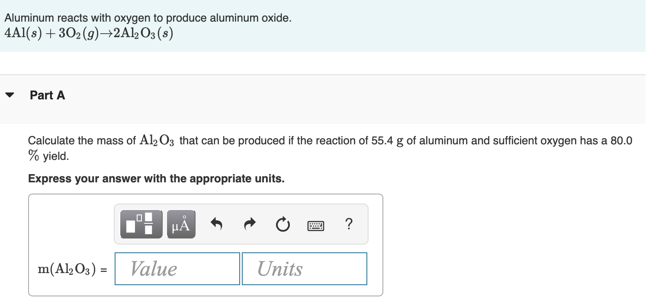The width and height of the screenshot is (655, 299).
Task: Click the Part A header
Action: click(47, 95)
